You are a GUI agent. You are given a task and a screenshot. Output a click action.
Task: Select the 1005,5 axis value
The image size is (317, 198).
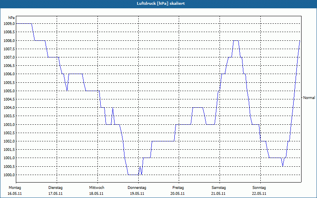tap(9, 82)
